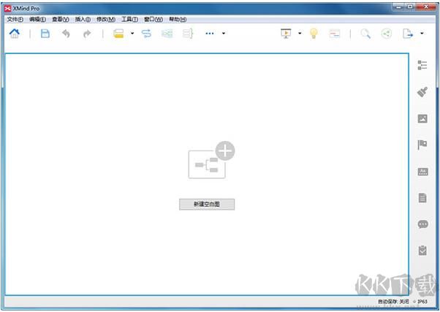
Task: Open the 窗口(W) menu
Action: pos(153,19)
